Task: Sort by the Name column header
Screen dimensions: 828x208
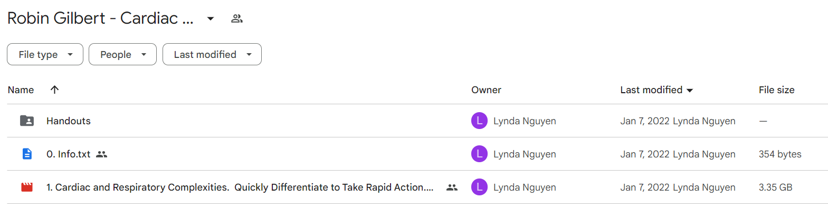Action: coord(21,90)
